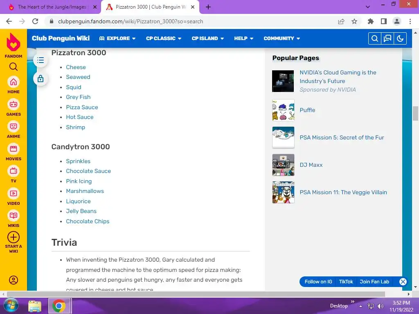Close the social follow banner
The height and width of the screenshot is (314, 419).
(x=403, y=282)
